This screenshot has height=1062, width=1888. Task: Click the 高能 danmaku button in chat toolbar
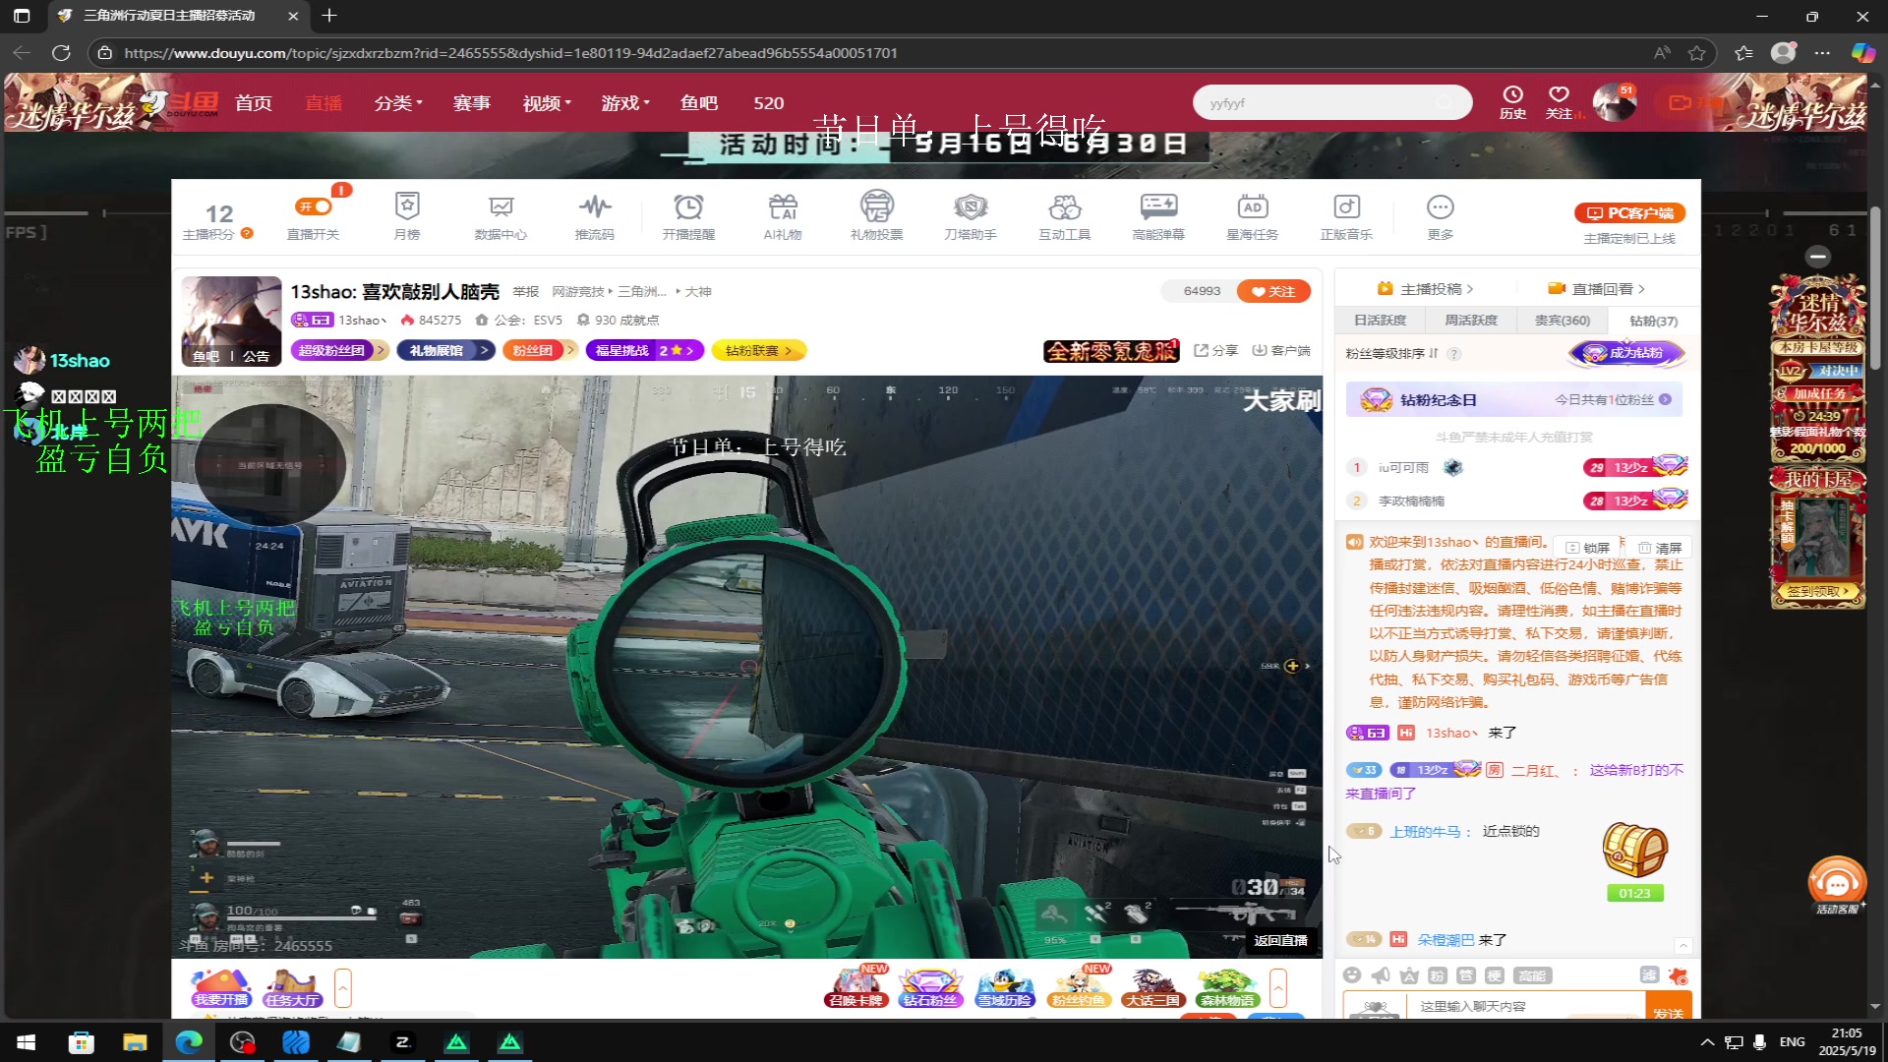point(1532,974)
